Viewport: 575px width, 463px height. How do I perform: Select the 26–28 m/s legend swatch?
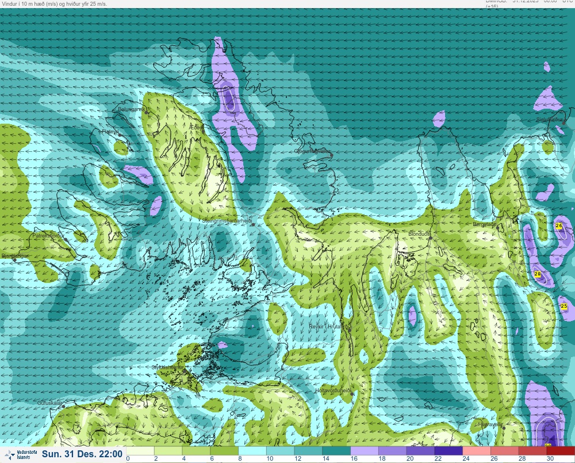click(505, 450)
